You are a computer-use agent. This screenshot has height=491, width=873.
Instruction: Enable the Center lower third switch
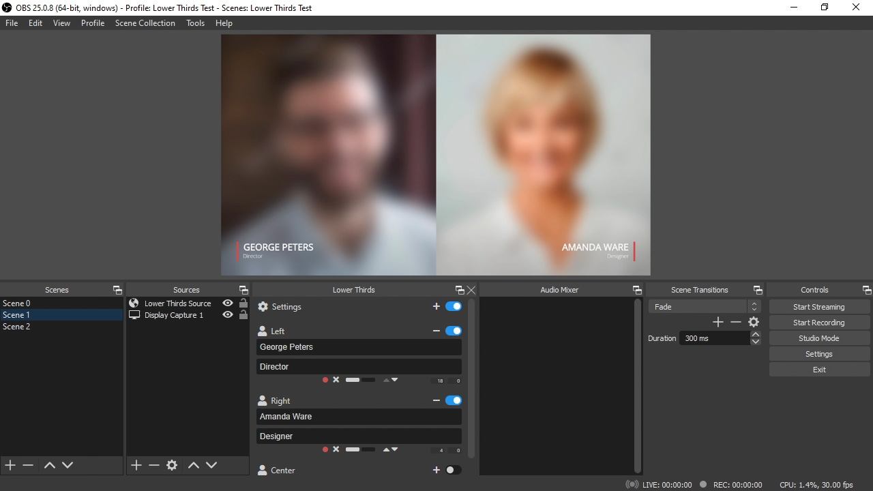(453, 470)
